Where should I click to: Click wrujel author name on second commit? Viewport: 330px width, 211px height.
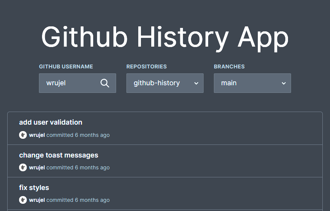37,168
